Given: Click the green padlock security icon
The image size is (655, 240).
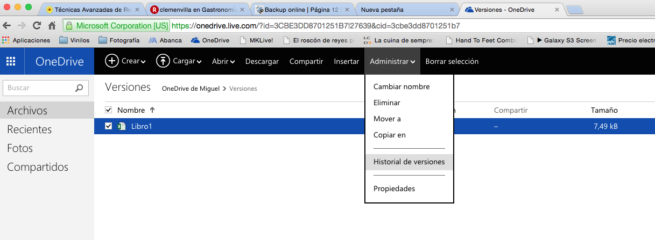Looking at the screenshot, I should point(69,25).
